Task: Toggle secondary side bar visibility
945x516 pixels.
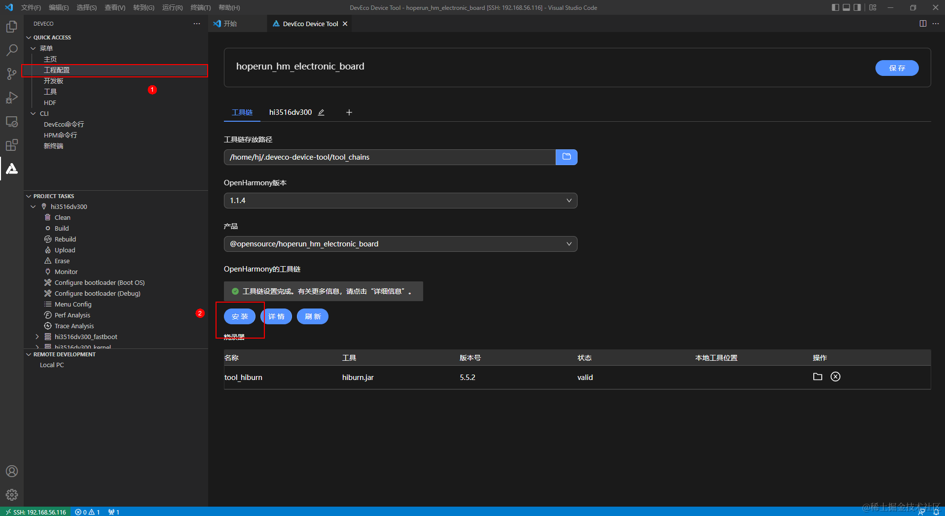Action: (858, 7)
